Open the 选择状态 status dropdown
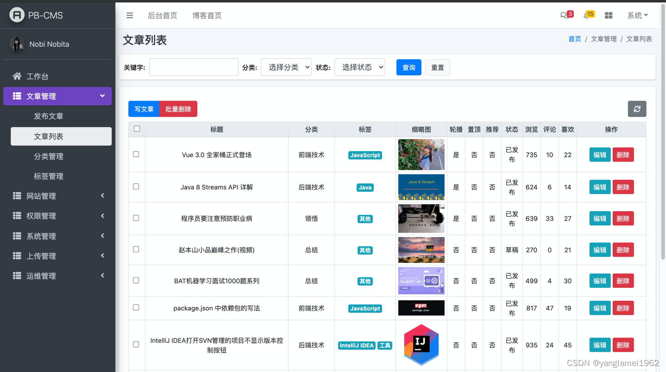Image resolution: width=666 pixels, height=372 pixels. point(360,67)
